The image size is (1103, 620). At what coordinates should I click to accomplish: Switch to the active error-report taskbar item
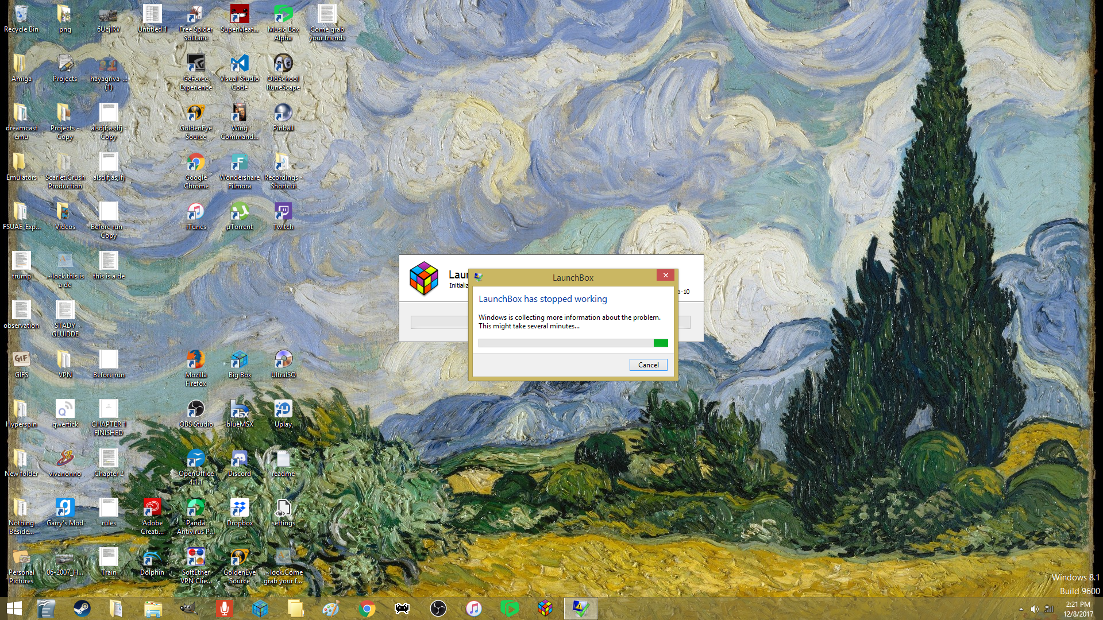coord(580,609)
